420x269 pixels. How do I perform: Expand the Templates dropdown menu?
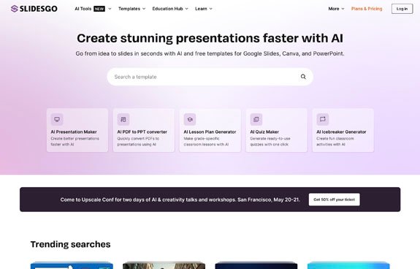[131, 9]
